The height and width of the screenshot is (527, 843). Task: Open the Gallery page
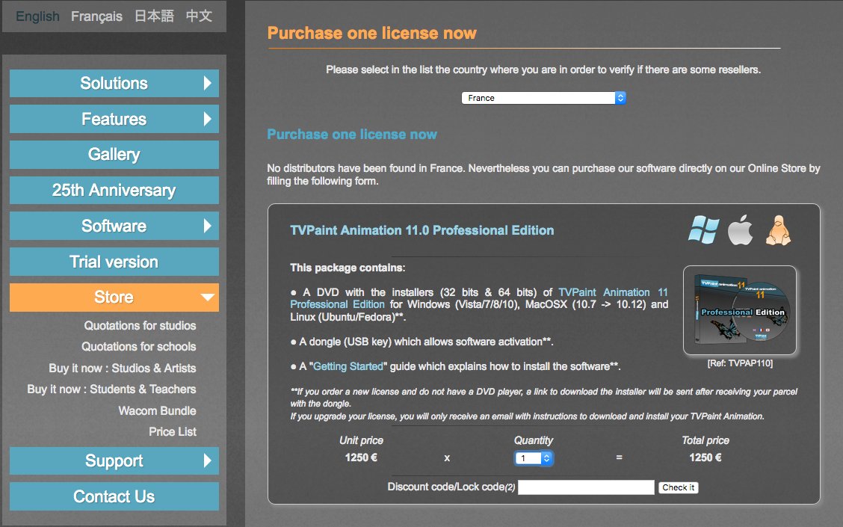click(114, 155)
